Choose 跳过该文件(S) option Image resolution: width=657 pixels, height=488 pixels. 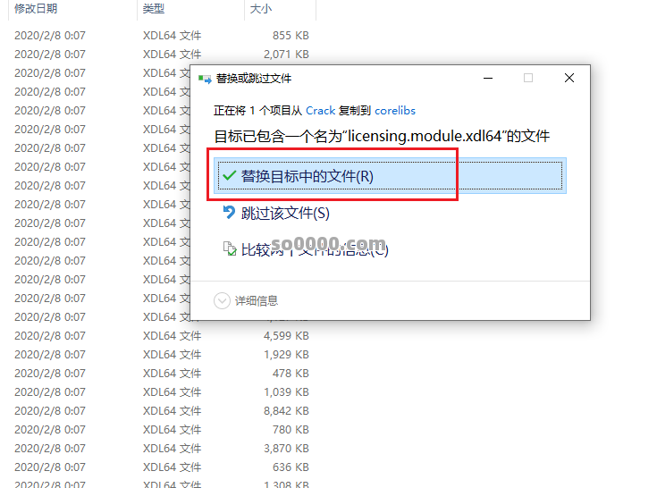coord(285,213)
